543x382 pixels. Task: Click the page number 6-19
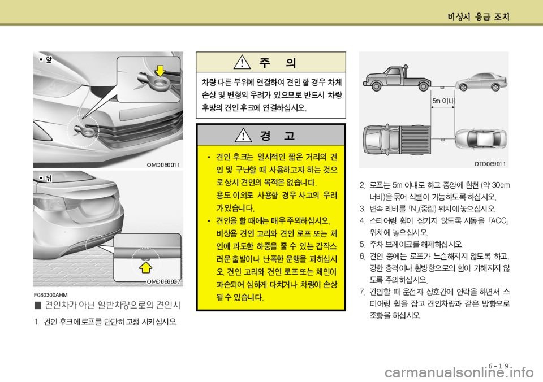click(498, 366)
